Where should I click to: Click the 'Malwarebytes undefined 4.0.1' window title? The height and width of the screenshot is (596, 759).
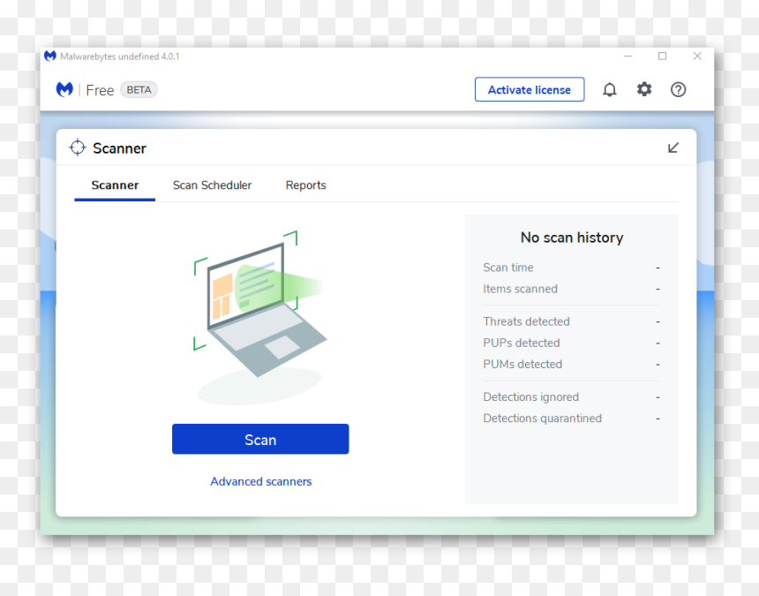119,57
